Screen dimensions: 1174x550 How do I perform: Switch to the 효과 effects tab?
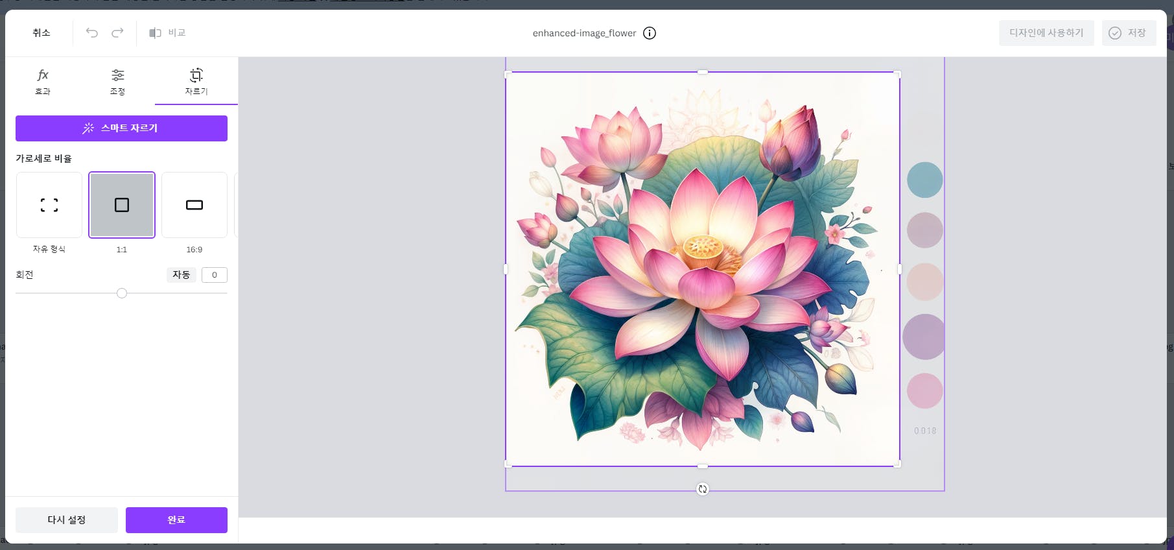[x=43, y=82]
